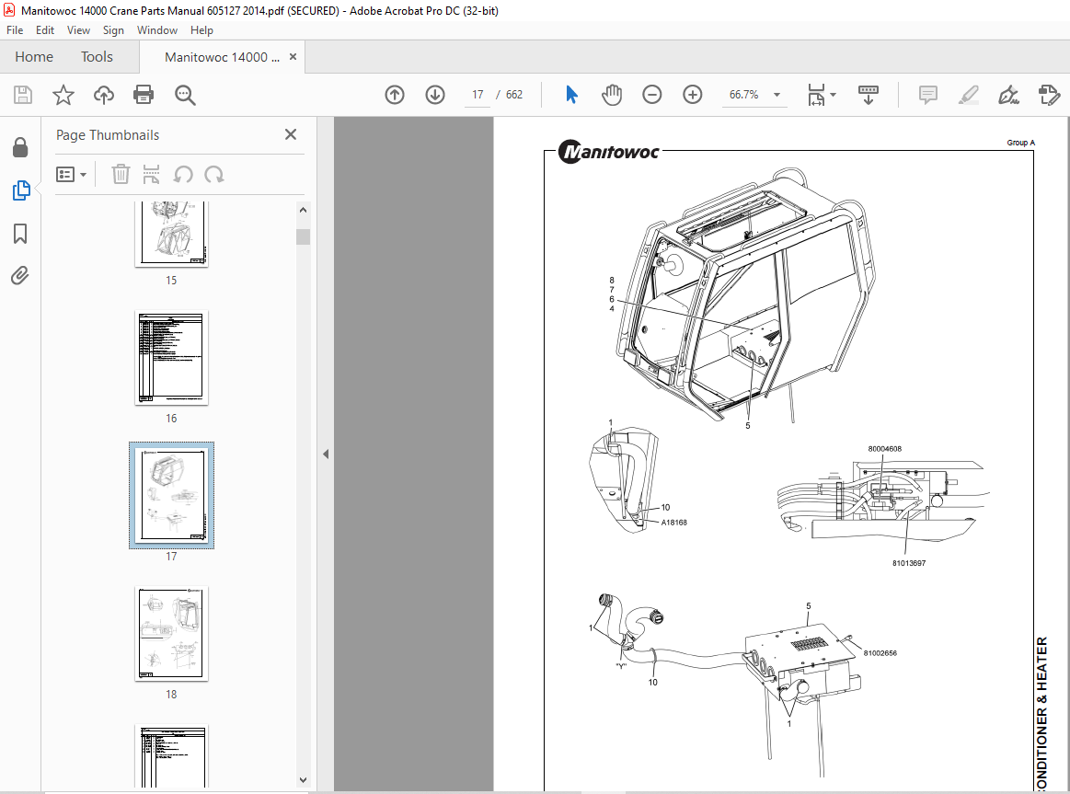Close the Page Thumbnails panel
This screenshot has width=1070, height=794.
(x=291, y=134)
